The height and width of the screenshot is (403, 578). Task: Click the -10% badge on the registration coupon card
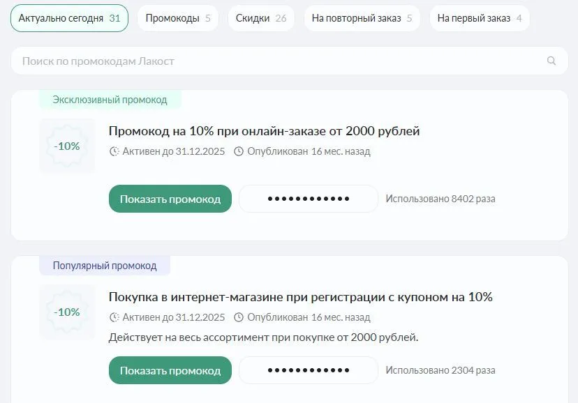pos(66,312)
